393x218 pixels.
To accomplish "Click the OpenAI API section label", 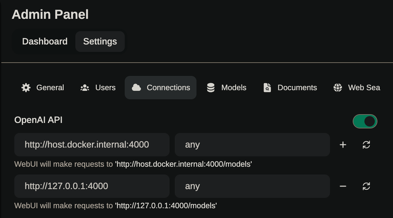I will (38, 120).
